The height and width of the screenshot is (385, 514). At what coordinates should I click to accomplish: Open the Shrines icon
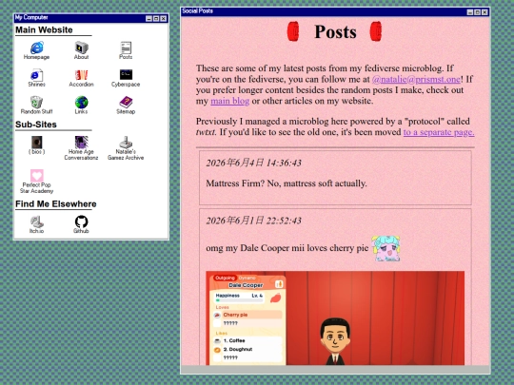pos(37,78)
